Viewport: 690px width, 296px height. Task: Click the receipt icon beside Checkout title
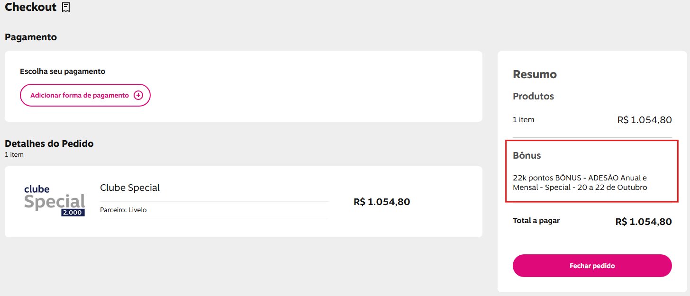[66, 8]
